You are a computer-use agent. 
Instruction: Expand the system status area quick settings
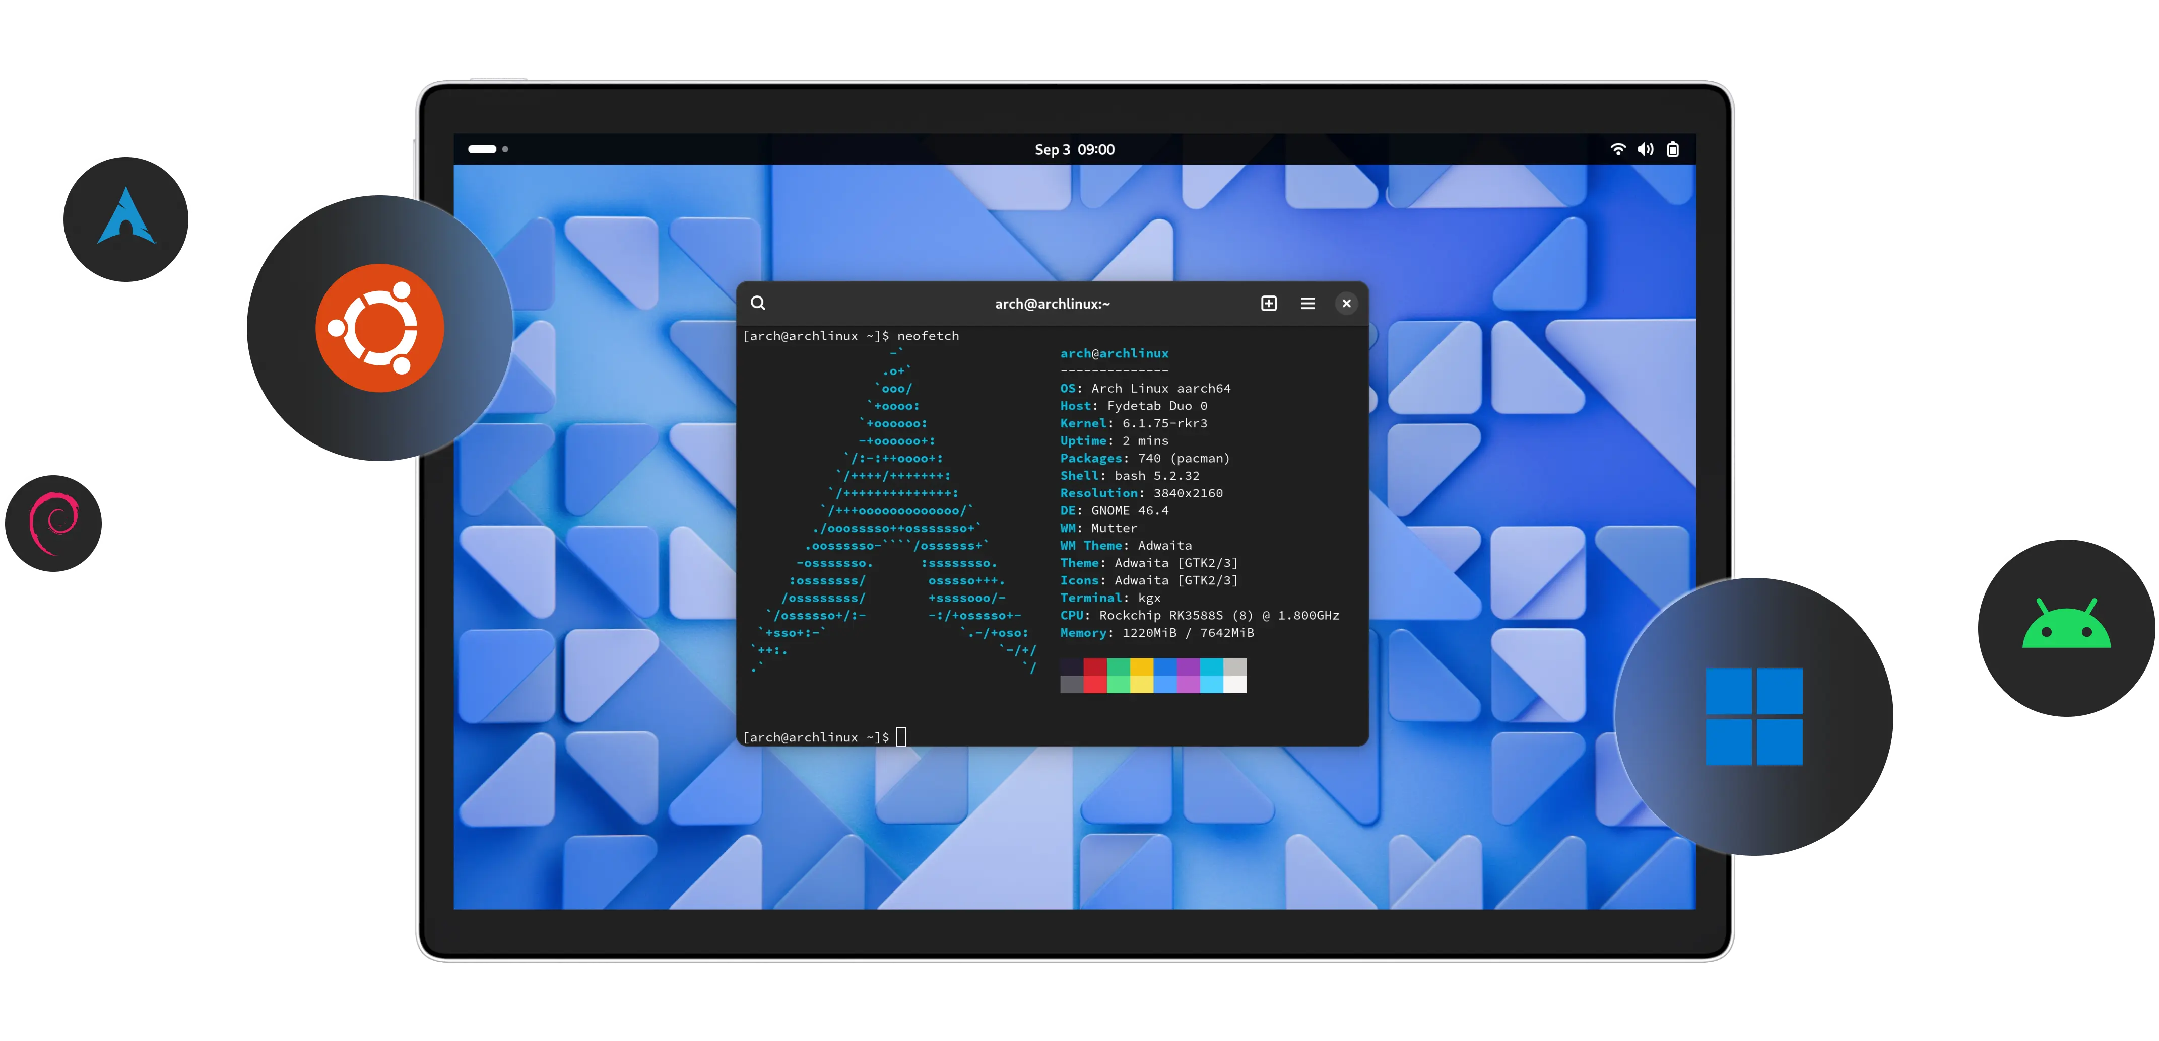click(1645, 148)
